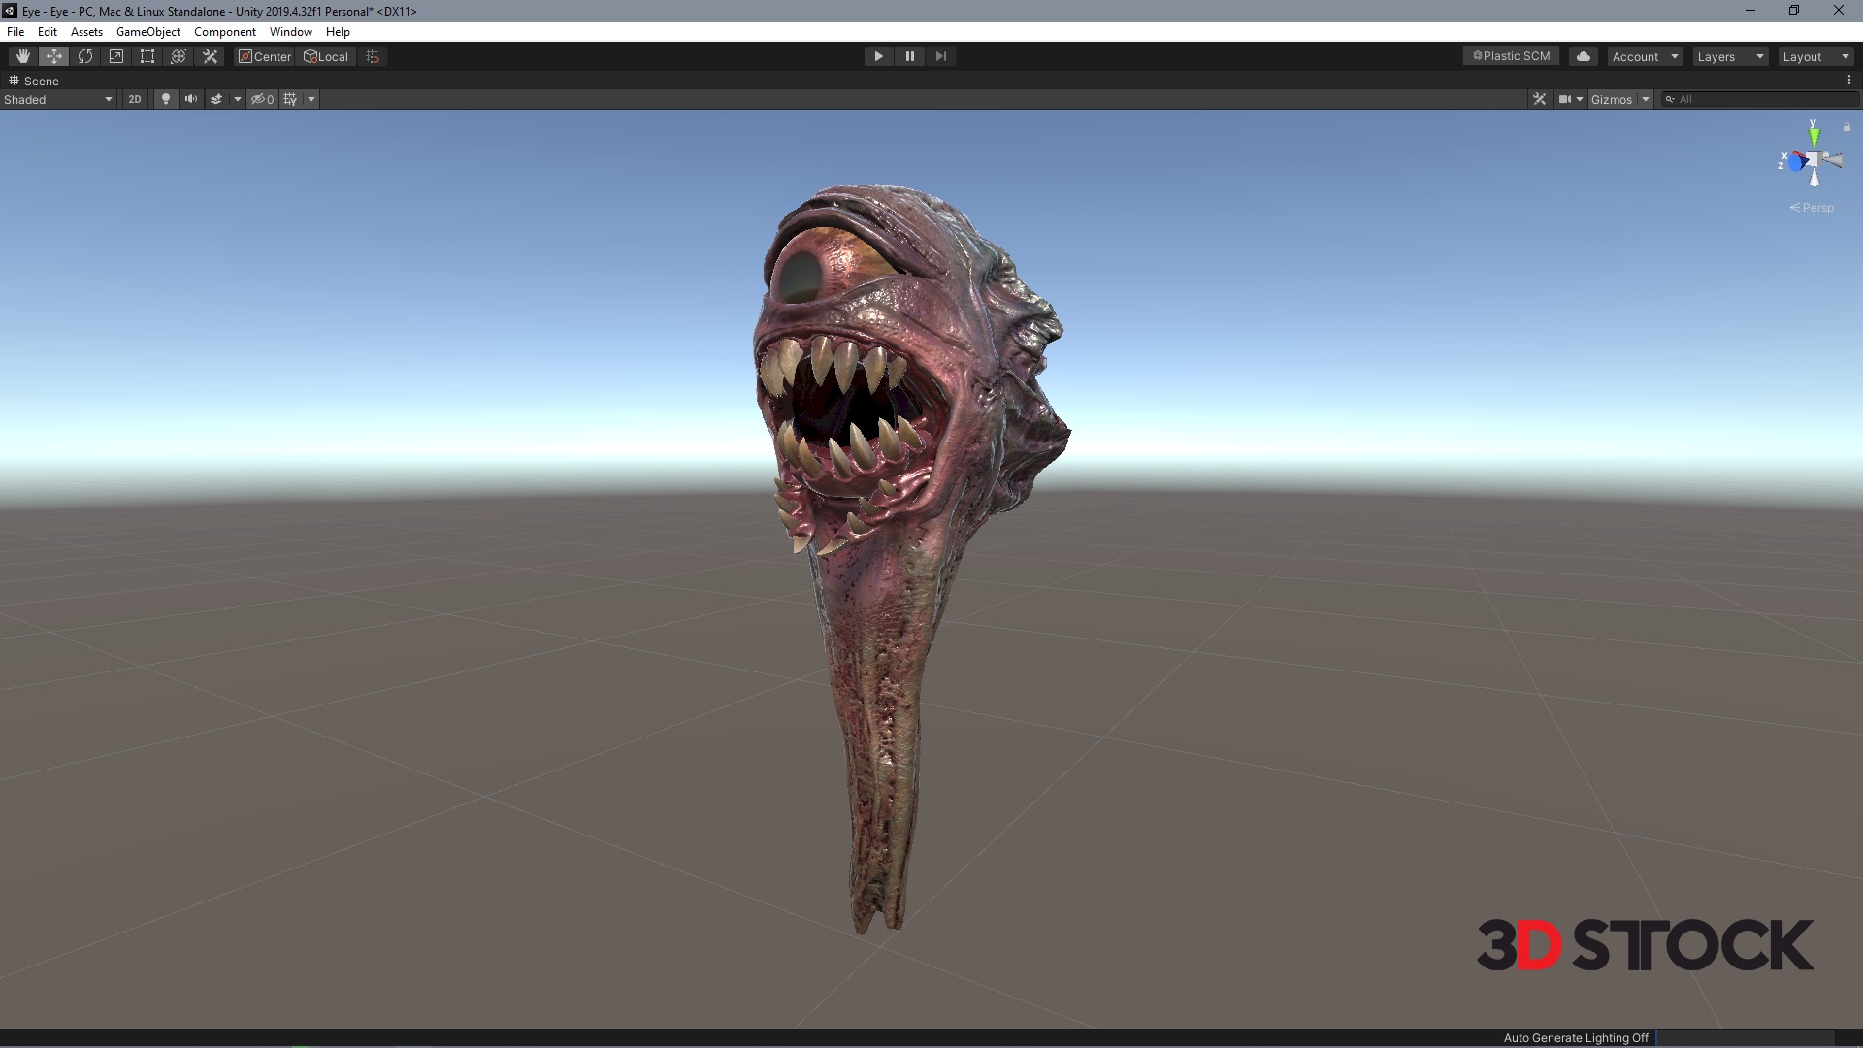Select the Hand tool

coord(22,56)
